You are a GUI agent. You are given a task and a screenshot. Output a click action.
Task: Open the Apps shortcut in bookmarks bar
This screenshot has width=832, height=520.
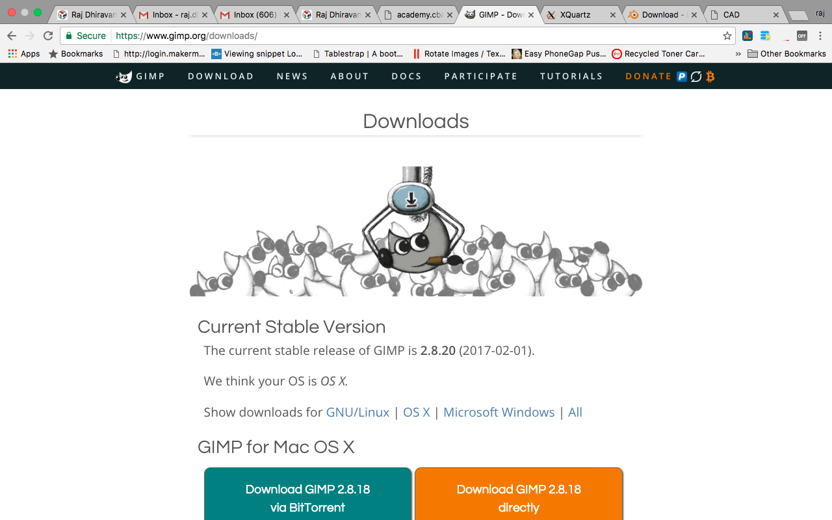(24, 54)
